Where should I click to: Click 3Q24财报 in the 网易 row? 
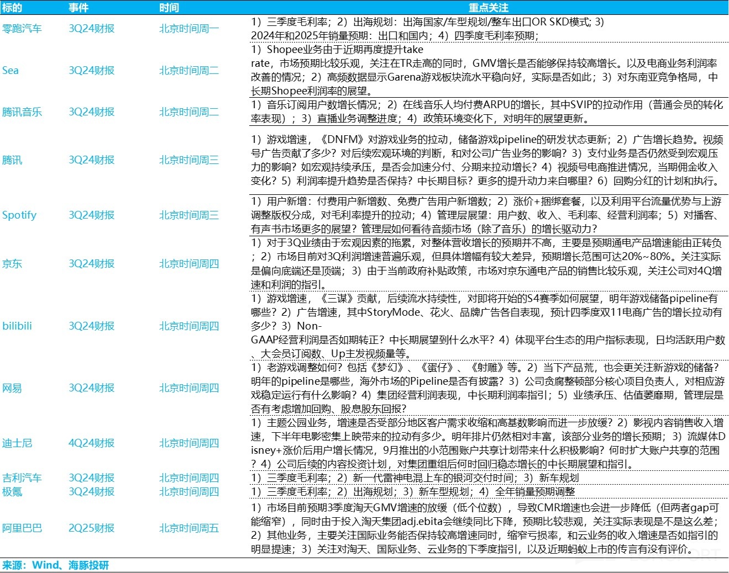coord(92,388)
